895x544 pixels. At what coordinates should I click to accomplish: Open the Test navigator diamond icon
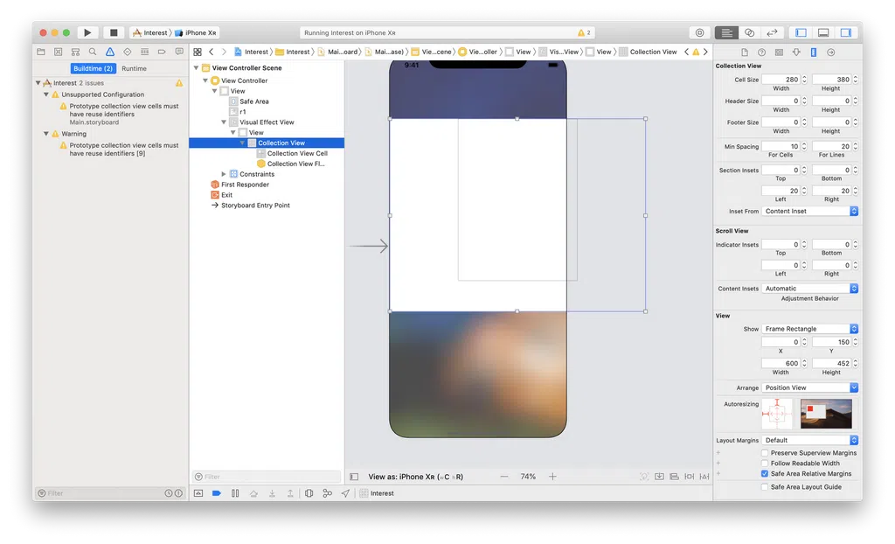(128, 52)
